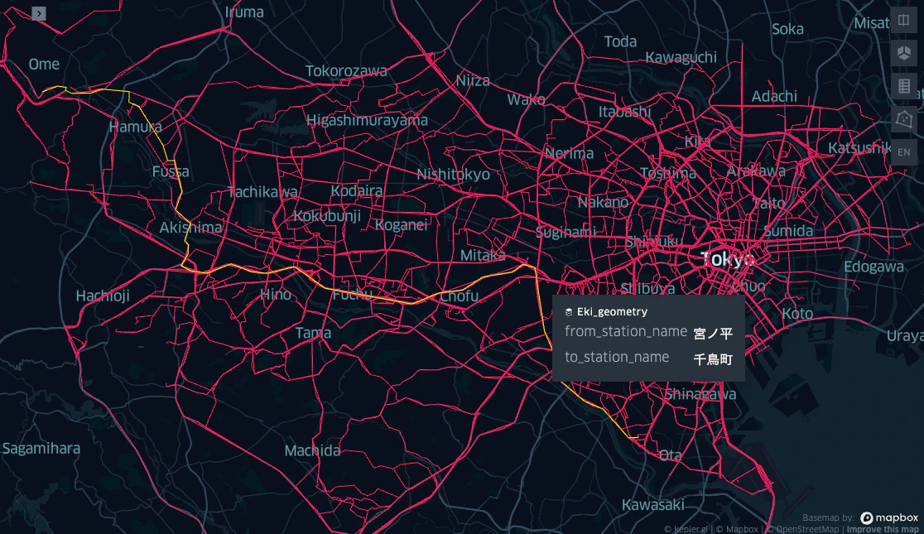Click the Adachi map label
This screenshot has height=534, width=924.
(x=774, y=96)
